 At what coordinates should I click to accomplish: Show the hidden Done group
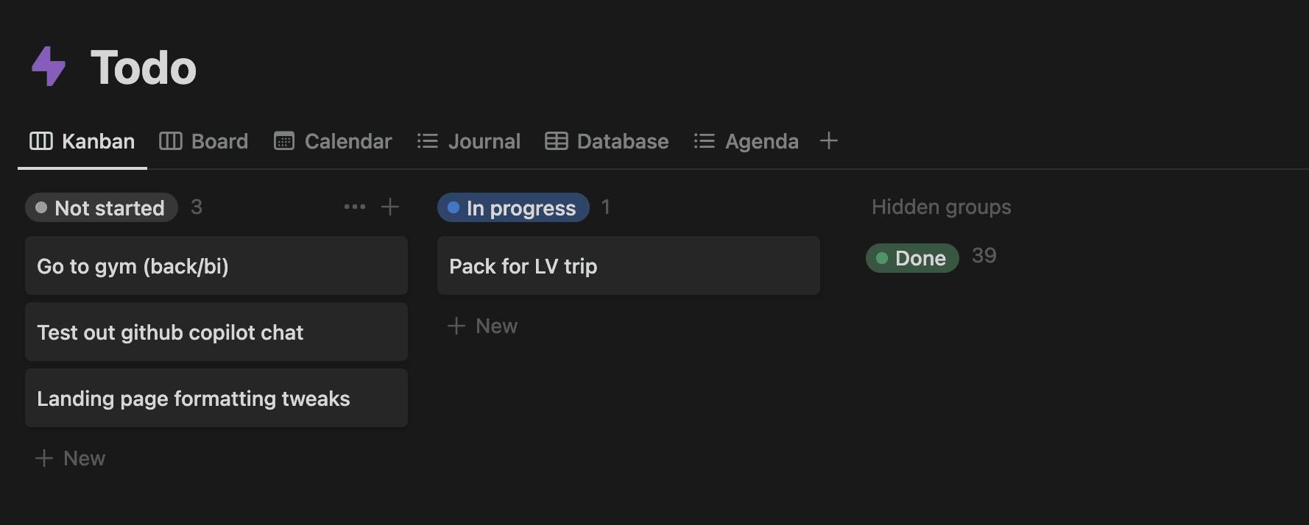[912, 258]
